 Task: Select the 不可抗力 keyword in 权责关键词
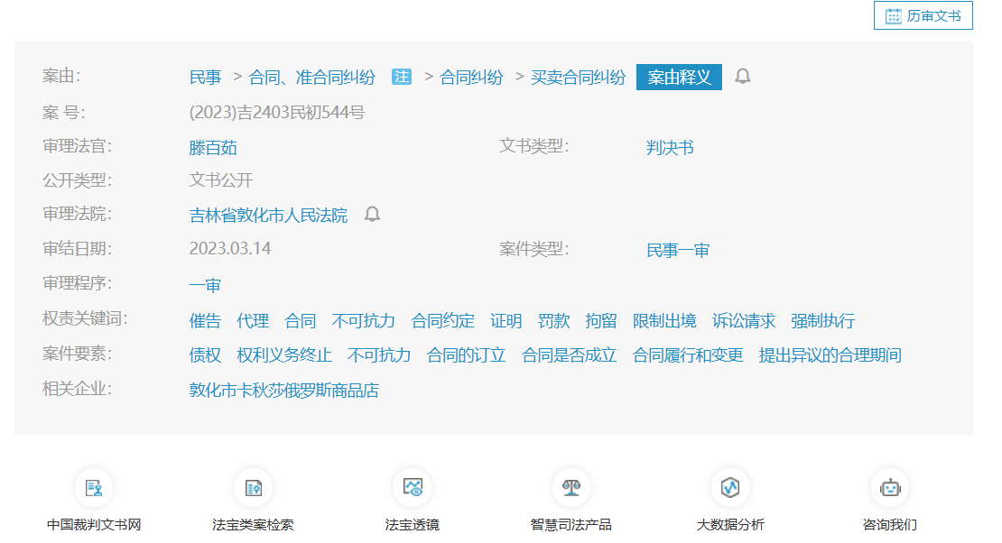click(x=363, y=321)
